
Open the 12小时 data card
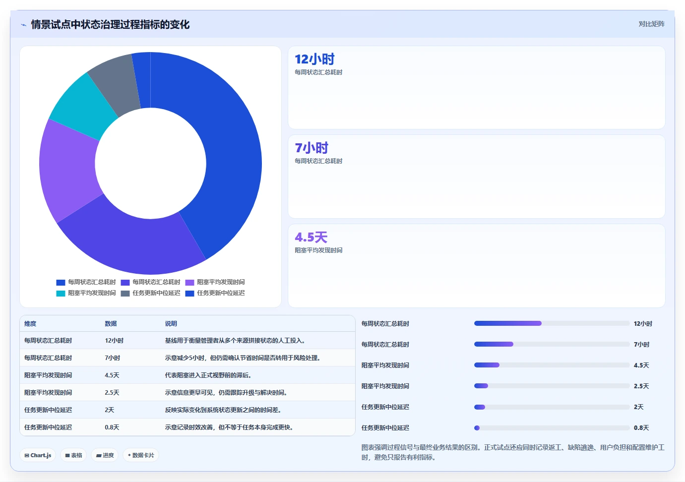(477, 88)
